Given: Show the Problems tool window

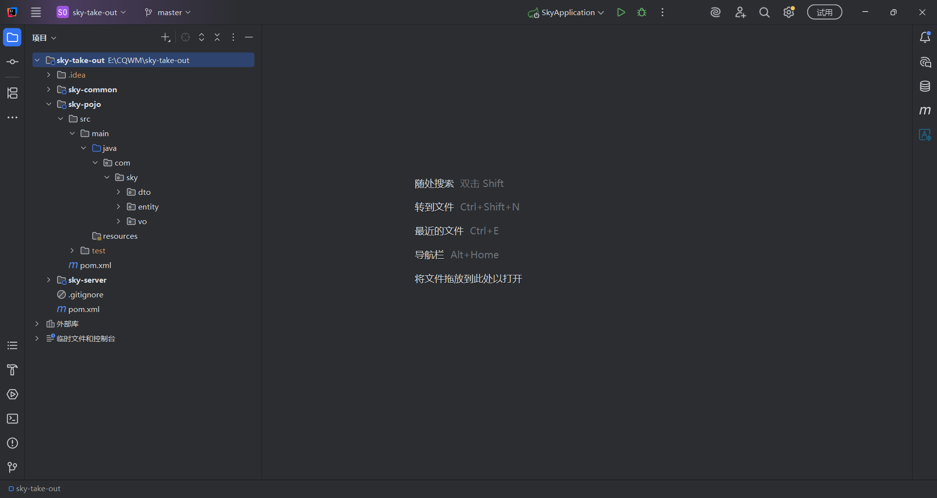Looking at the screenshot, I should [x=12, y=443].
